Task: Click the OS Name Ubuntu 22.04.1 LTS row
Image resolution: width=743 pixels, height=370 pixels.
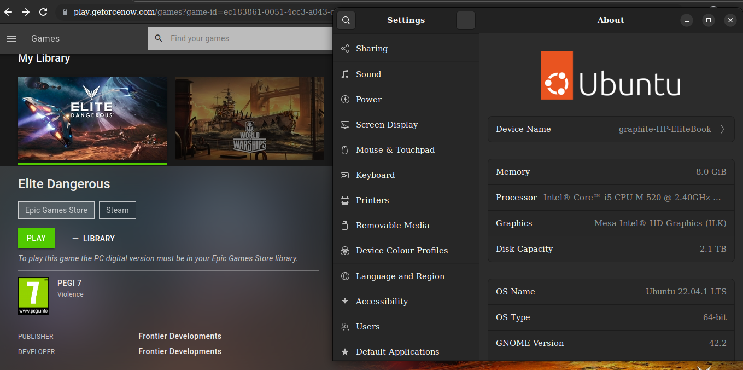Action: tap(611, 292)
